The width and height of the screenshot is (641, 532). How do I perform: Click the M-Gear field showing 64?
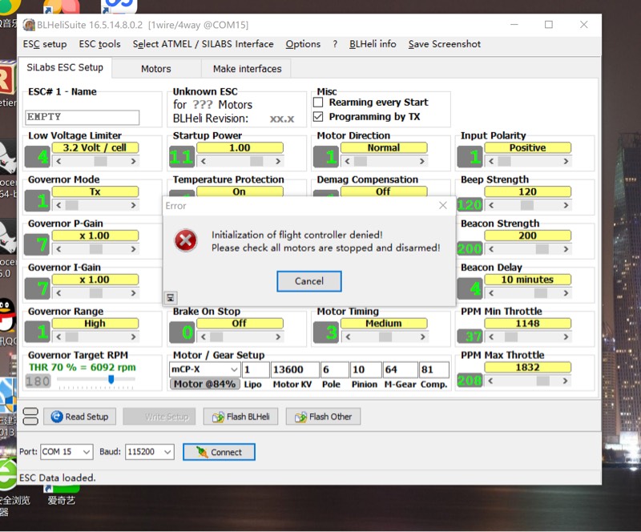pos(400,369)
